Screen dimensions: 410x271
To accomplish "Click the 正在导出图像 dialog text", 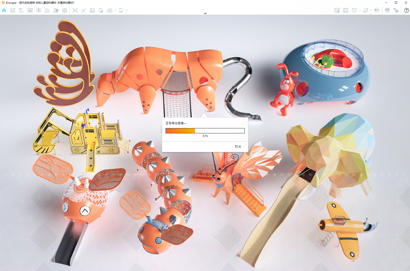I will tap(176, 123).
